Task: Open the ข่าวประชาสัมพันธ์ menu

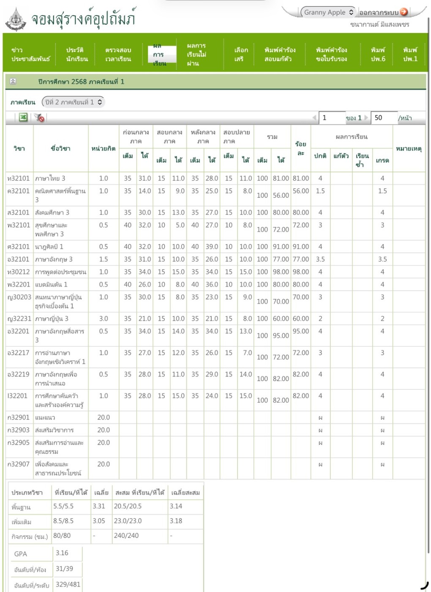Action: point(30,55)
